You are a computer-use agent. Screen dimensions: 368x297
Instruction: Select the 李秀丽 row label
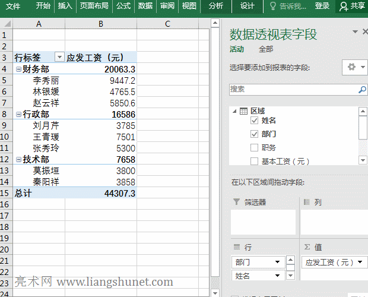(x=46, y=81)
